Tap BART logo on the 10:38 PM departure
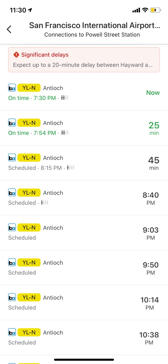The width and height of the screenshot is (168, 364). tap(12, 332)
